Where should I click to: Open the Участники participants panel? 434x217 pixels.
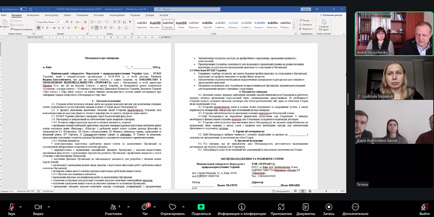[x=113, y=207]
